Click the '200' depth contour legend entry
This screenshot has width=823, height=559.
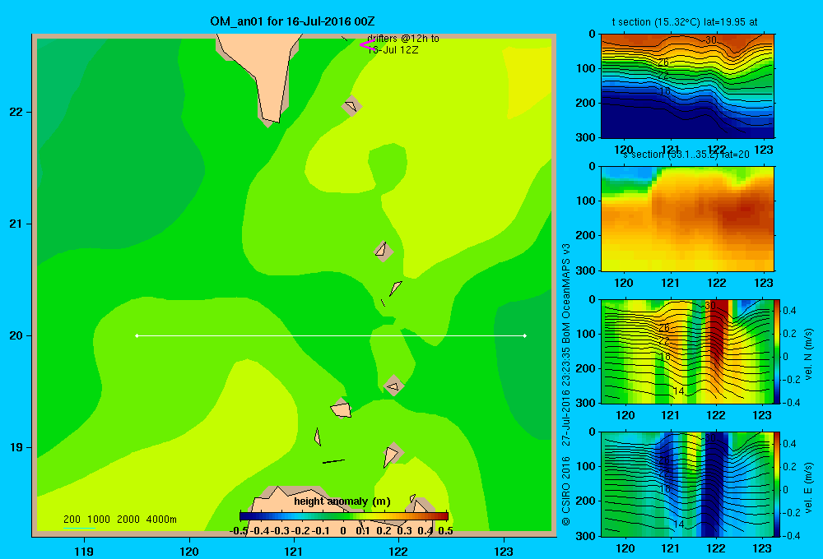72,520
